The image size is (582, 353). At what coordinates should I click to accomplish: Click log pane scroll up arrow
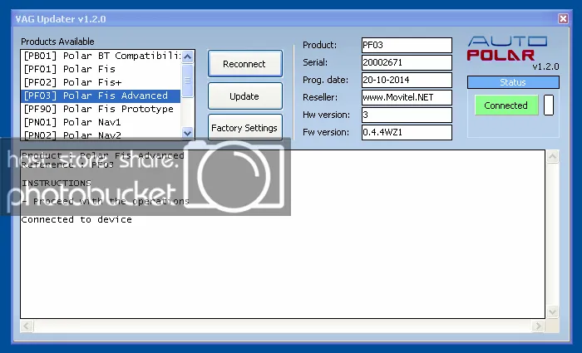click(x=552, y=156)
